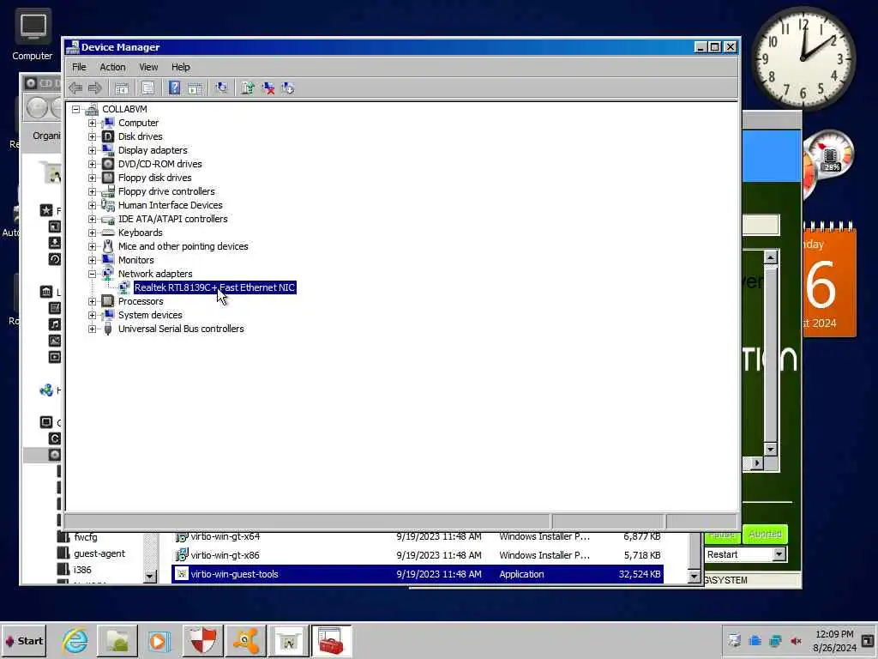Open the Computer desktop icon
This screenshot has width=878, height=659.
tap(33, 34)
